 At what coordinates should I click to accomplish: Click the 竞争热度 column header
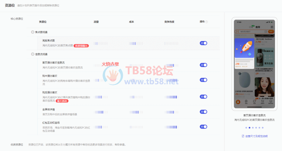(169, 22)
